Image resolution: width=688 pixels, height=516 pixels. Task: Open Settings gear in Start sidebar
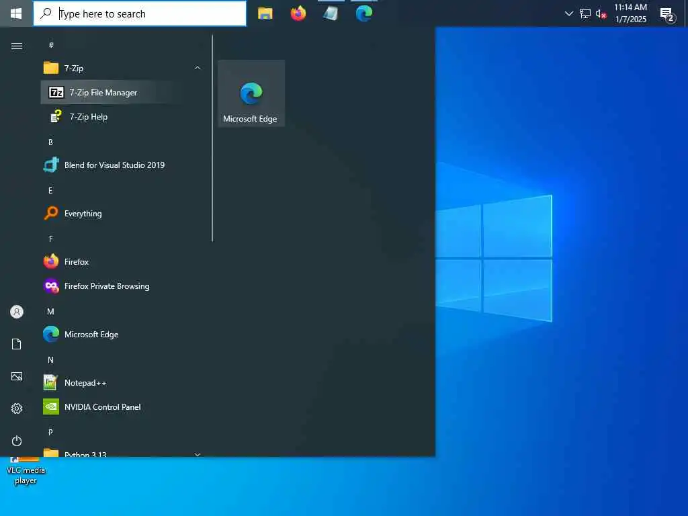coord(17,408)
